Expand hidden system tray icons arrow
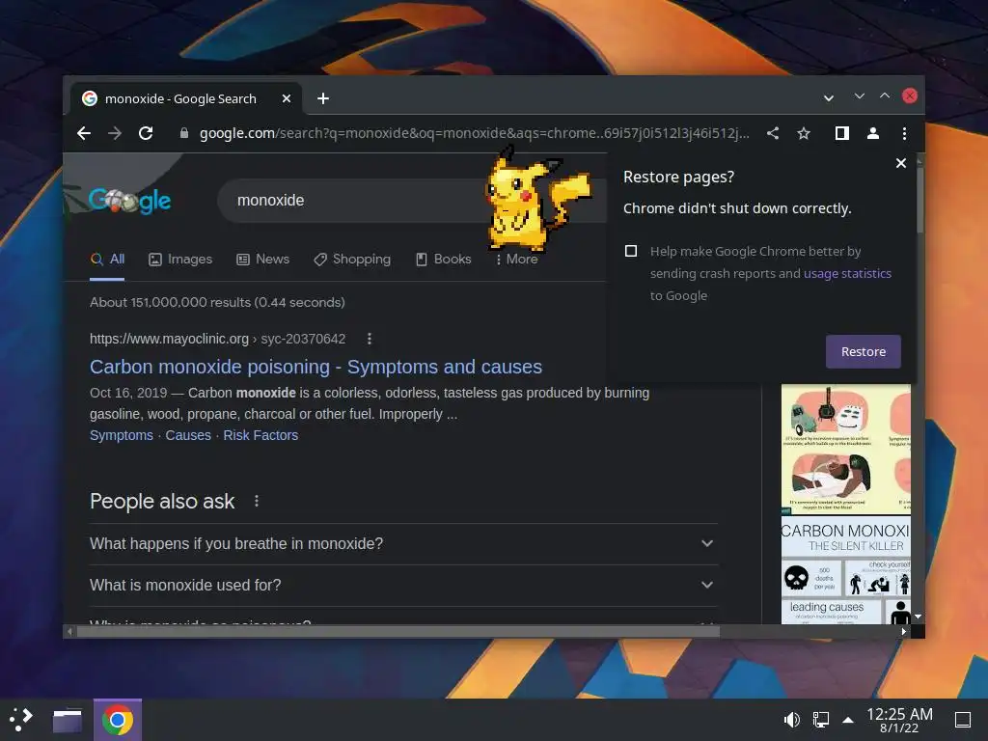 (x=848, y=720)
